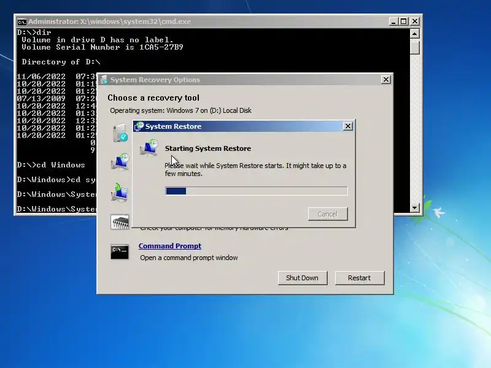This screenshot has width=491, height=368.
Task: Click cmd window scrollbar down arrow
Action: tap(415, 207)
